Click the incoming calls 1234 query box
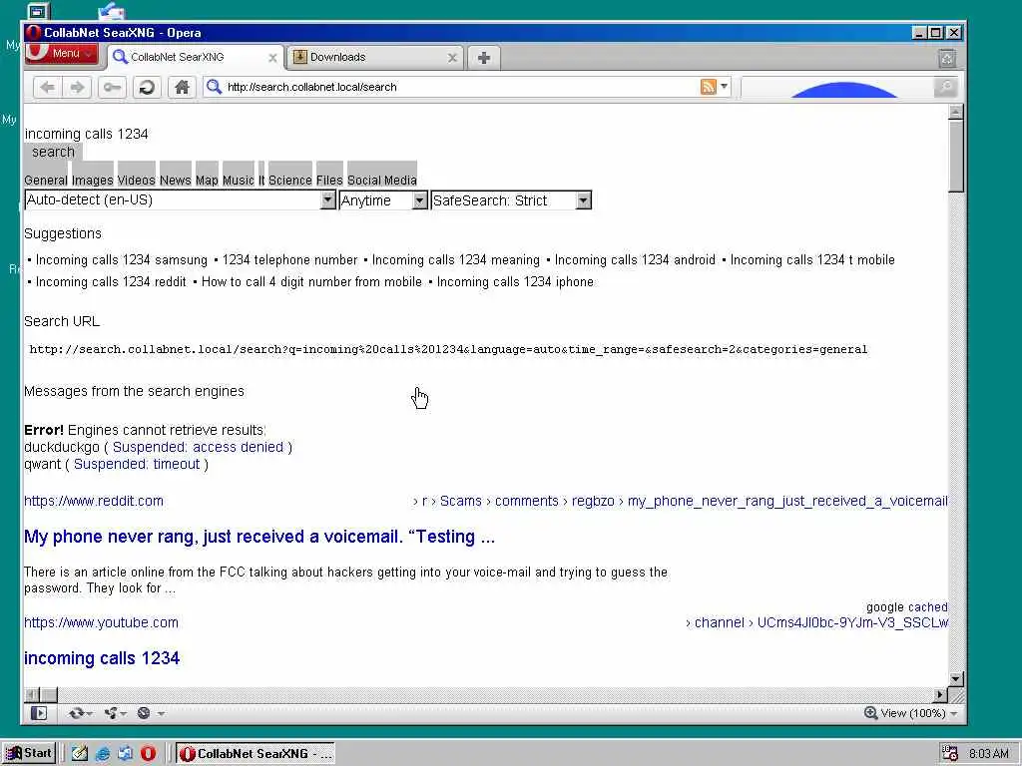 86,135
